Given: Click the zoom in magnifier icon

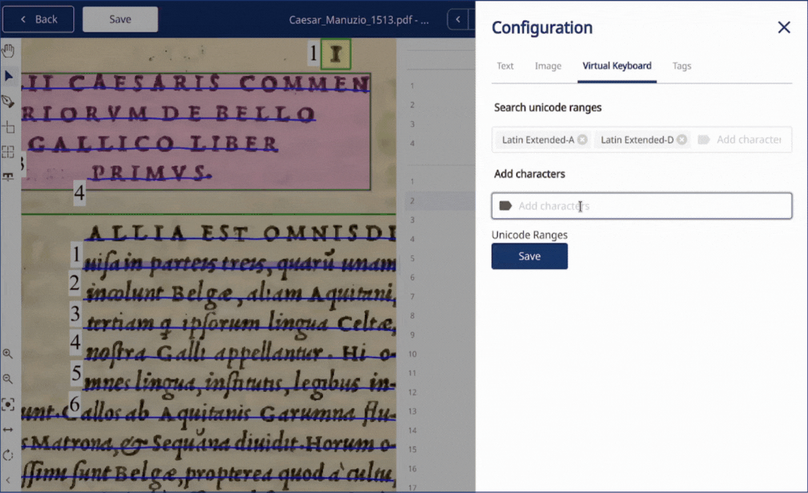Looking at the screenshot, I should click(x=8, y=354).
